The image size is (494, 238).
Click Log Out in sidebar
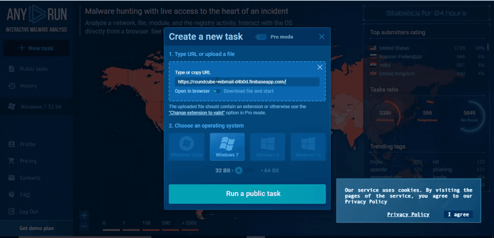point(29,212)
